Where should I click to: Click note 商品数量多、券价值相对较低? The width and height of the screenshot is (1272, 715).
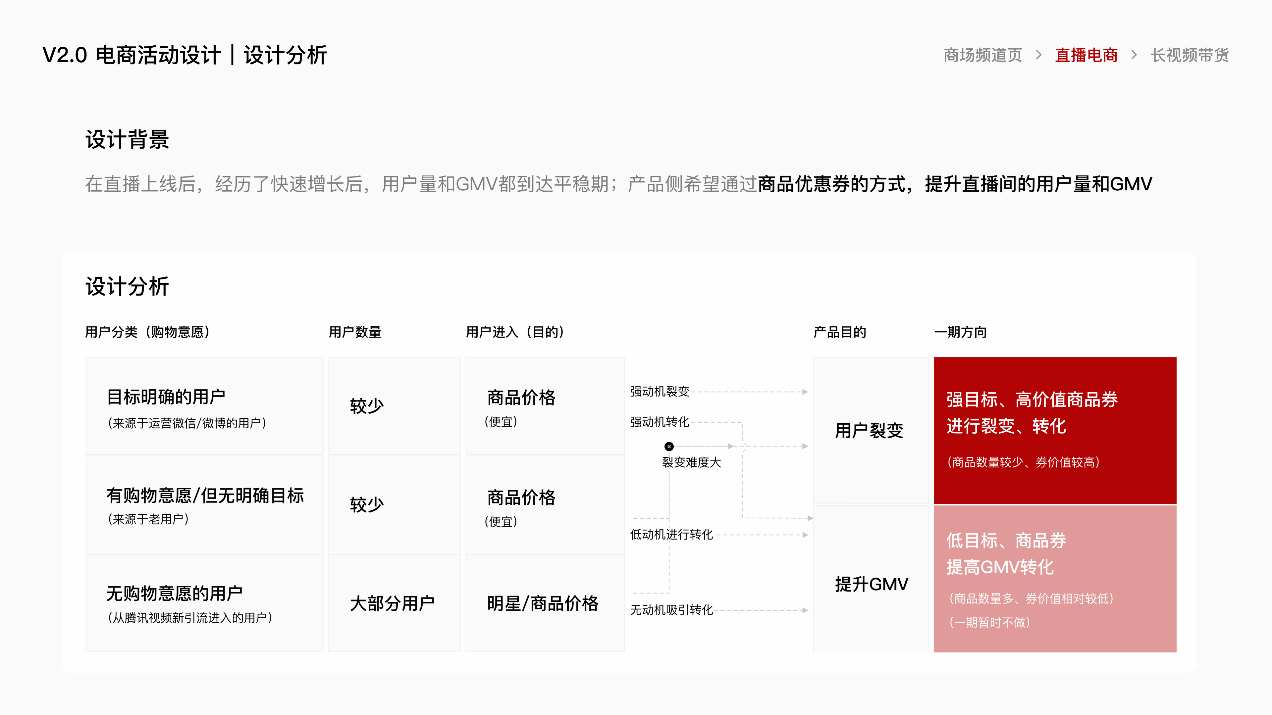(x=1031, y=598)
